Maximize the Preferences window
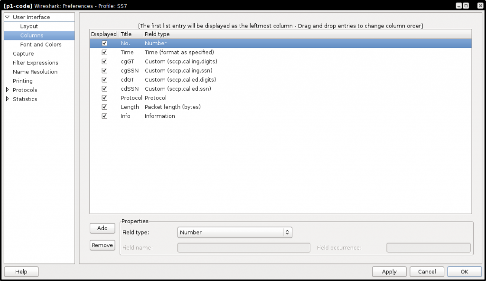The height and width of the screenshot is (281, 486). [x=466, y=6]
